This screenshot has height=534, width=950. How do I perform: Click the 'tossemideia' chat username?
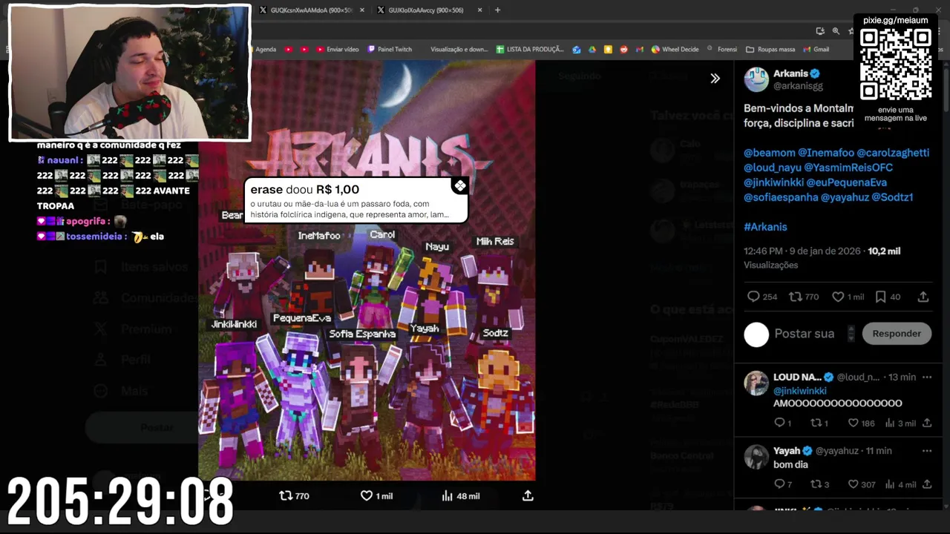pyautogui.click(x=94, y=237)
